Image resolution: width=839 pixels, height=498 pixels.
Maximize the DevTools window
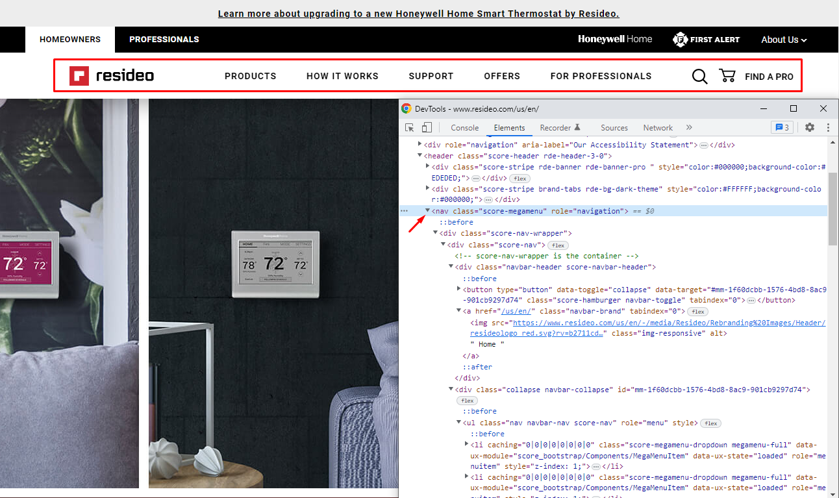[x=794, y=108]
